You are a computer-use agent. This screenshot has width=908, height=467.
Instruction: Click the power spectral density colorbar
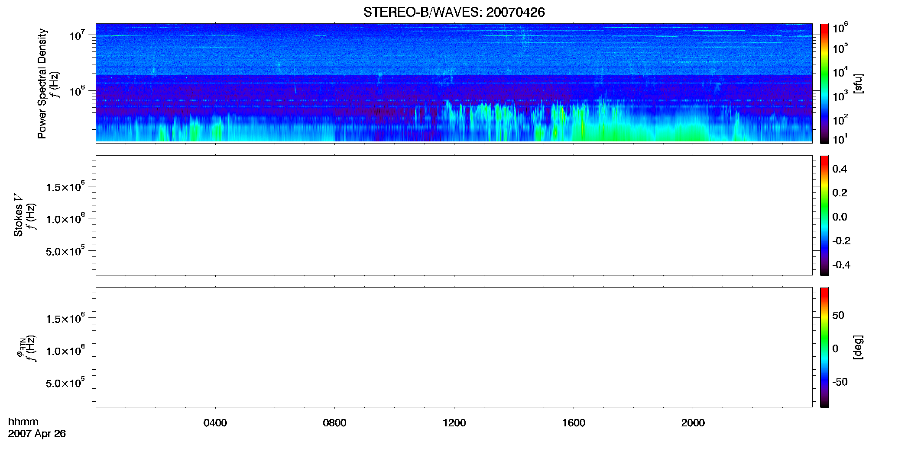(x=824, y=83)
